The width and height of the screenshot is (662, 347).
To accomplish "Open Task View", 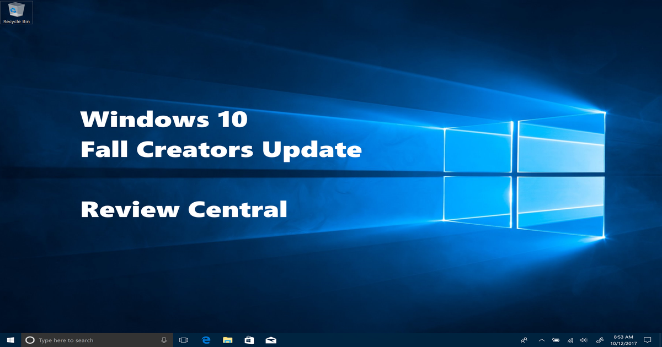I will (183, 340).
